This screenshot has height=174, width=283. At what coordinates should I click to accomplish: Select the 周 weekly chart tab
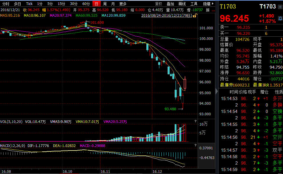click(x=105, y=4)
